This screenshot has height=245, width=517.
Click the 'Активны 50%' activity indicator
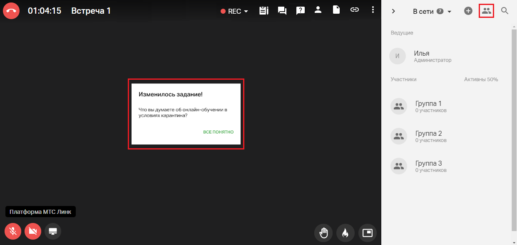pyautogui.click(x=481, y=79)
